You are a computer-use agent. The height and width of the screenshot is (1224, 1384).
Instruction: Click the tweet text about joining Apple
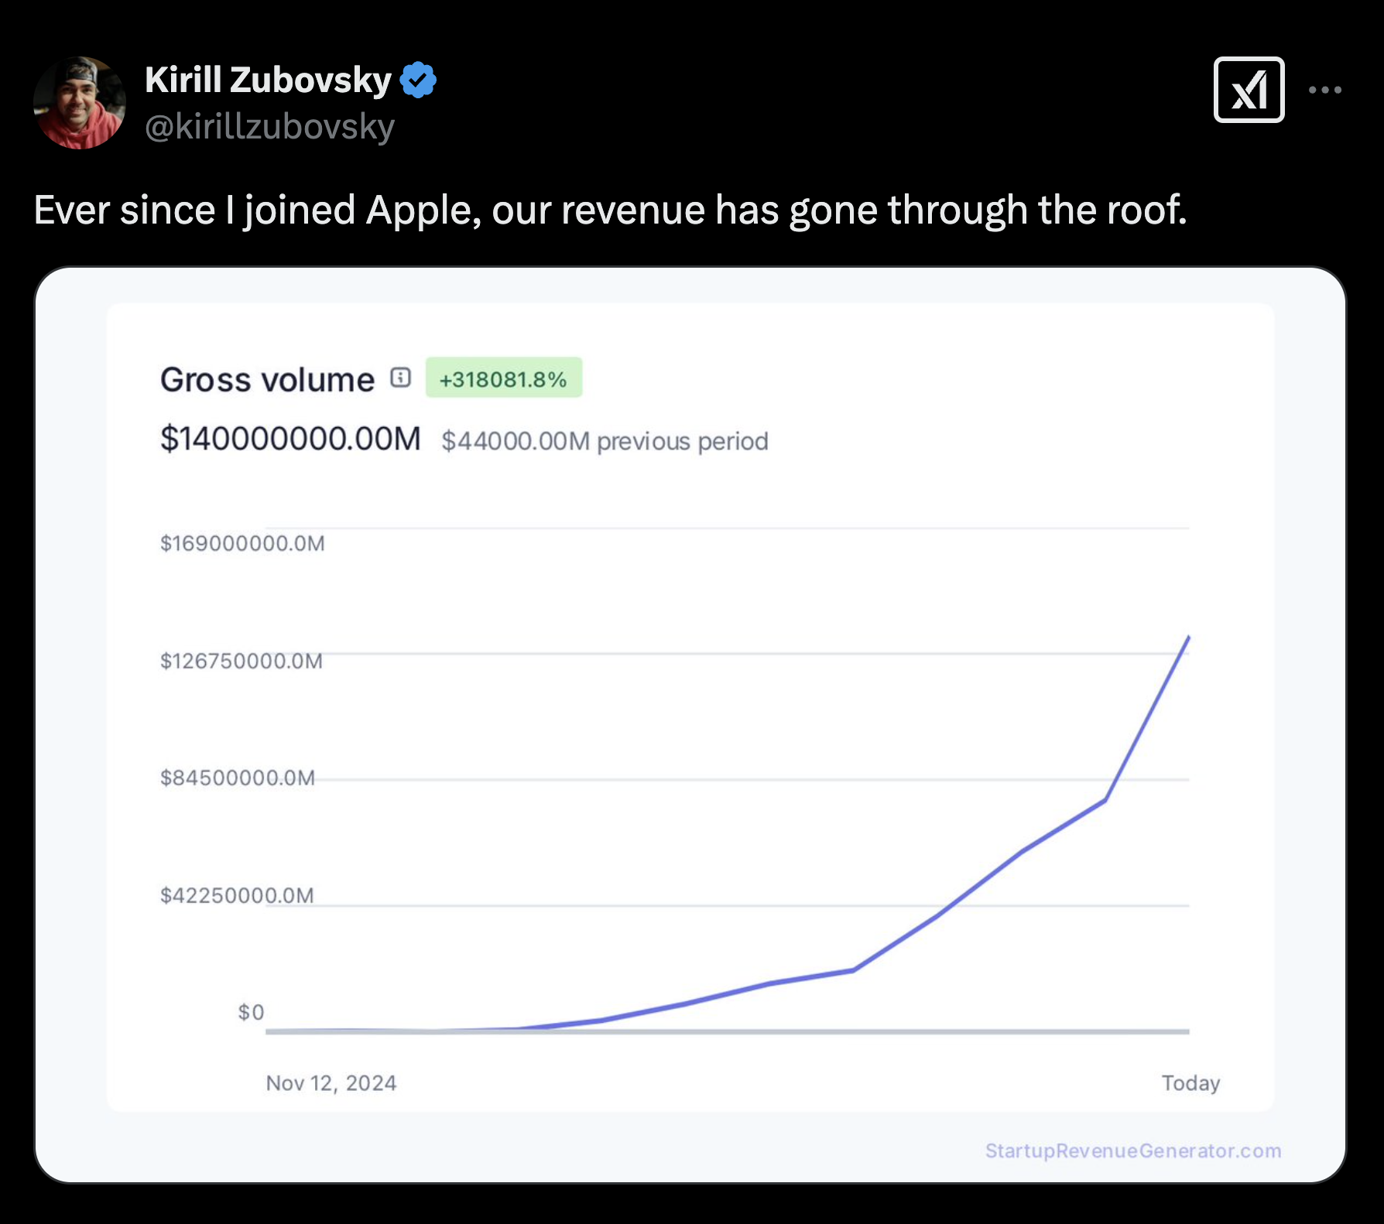[x=610, y=210]
